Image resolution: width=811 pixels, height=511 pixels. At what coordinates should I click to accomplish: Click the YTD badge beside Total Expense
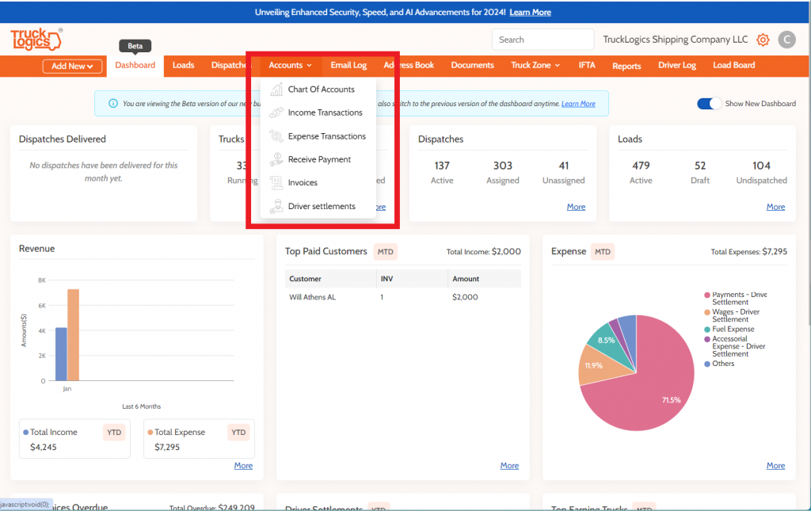pyautogui.click(x=238, y=433)
